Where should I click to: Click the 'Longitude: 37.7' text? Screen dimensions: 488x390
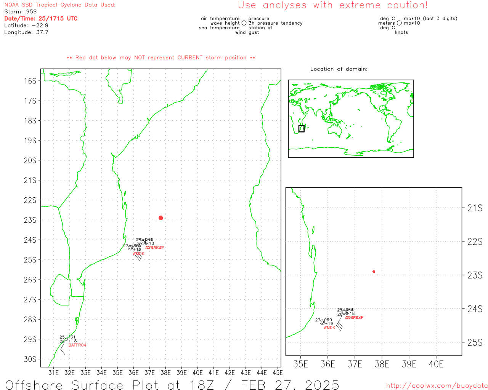[26, 32]
